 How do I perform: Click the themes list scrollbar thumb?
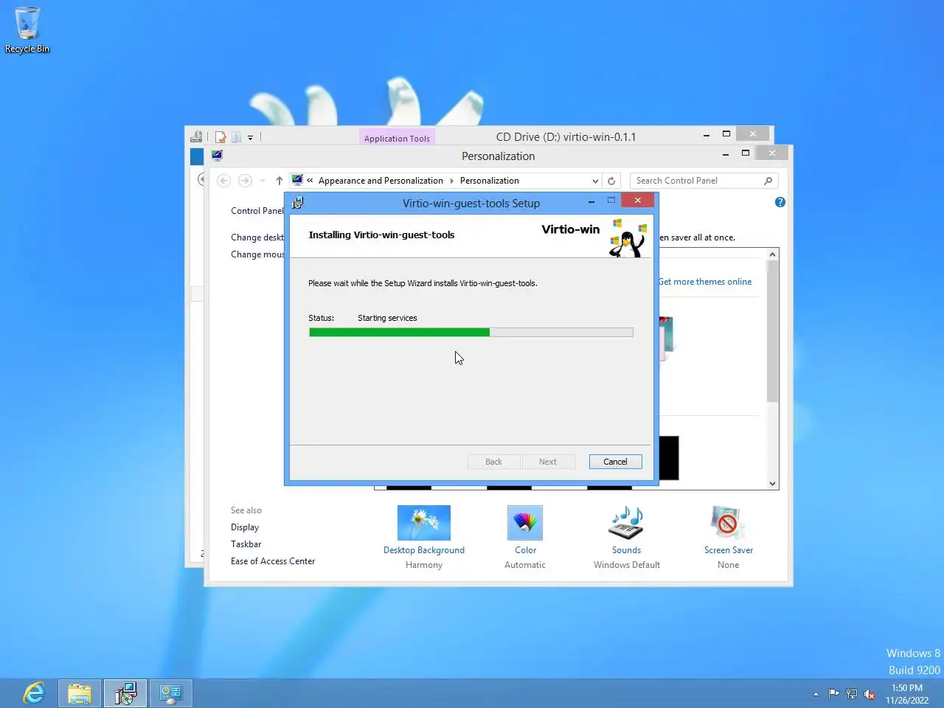tap(772, 330)
